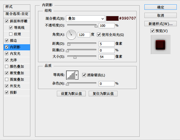This screenshot has width=180, height=140.
Task: Enable the 图案叠加 checkbox
Action: [x=7, y=79]
